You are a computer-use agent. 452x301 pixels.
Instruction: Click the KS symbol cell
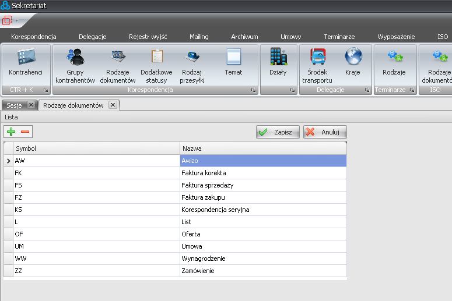[x=97, y=210]
